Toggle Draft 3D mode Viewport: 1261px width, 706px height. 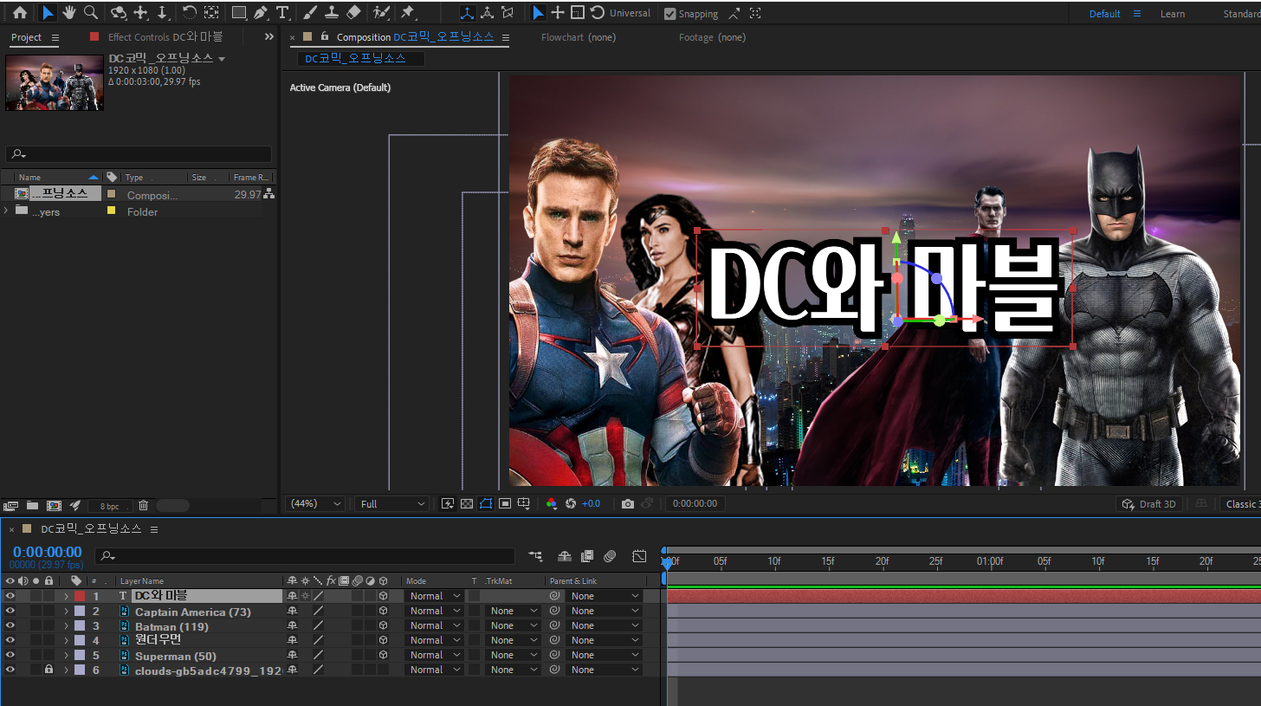point(1149,503)
